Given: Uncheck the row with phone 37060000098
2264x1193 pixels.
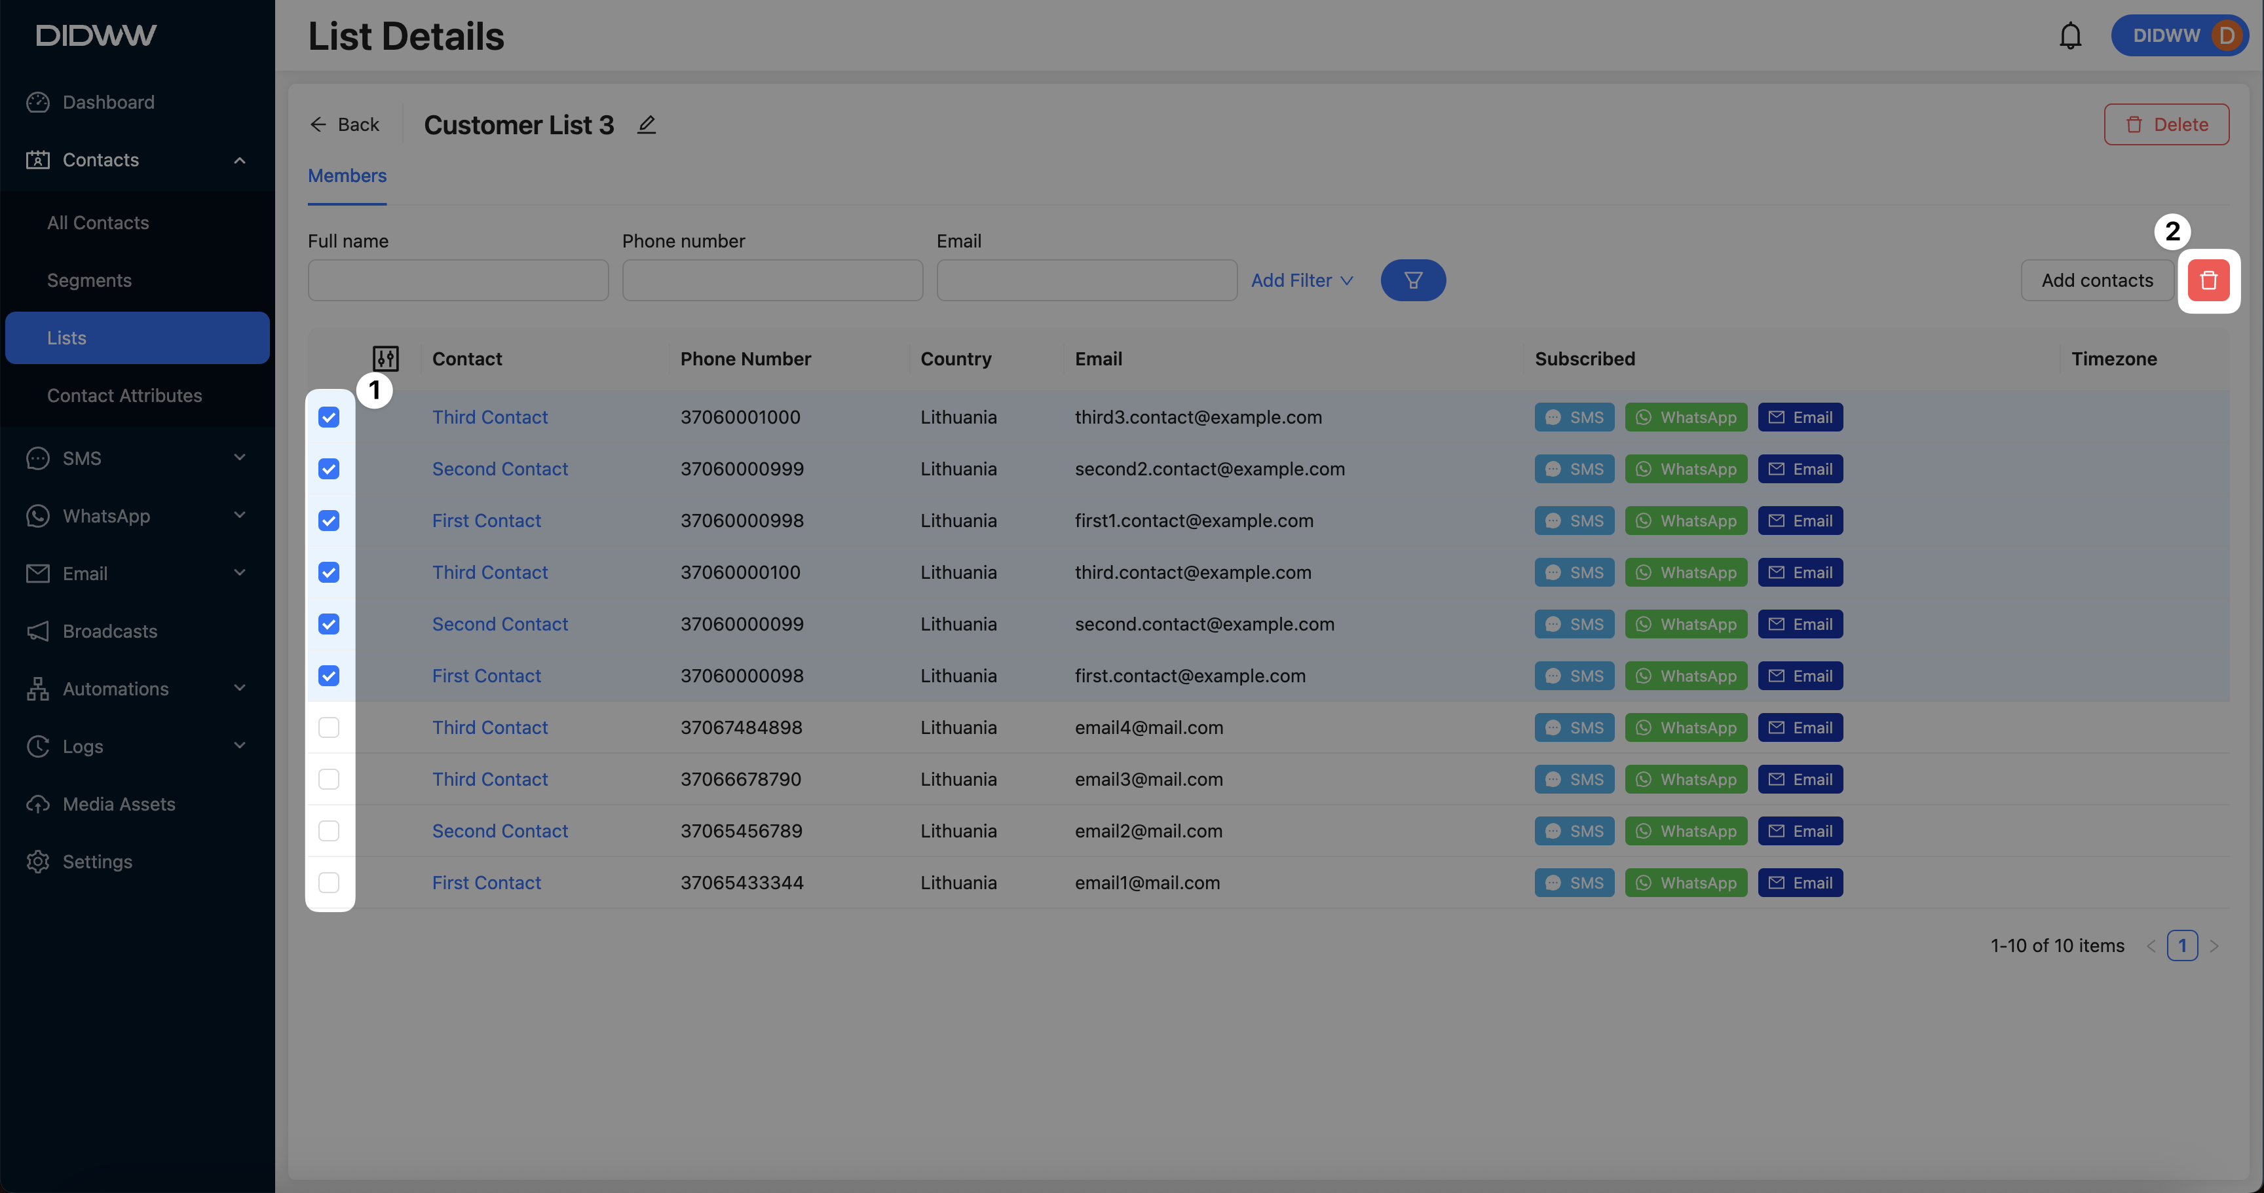Looking at the screenshot, I should (x=329, y=676).
